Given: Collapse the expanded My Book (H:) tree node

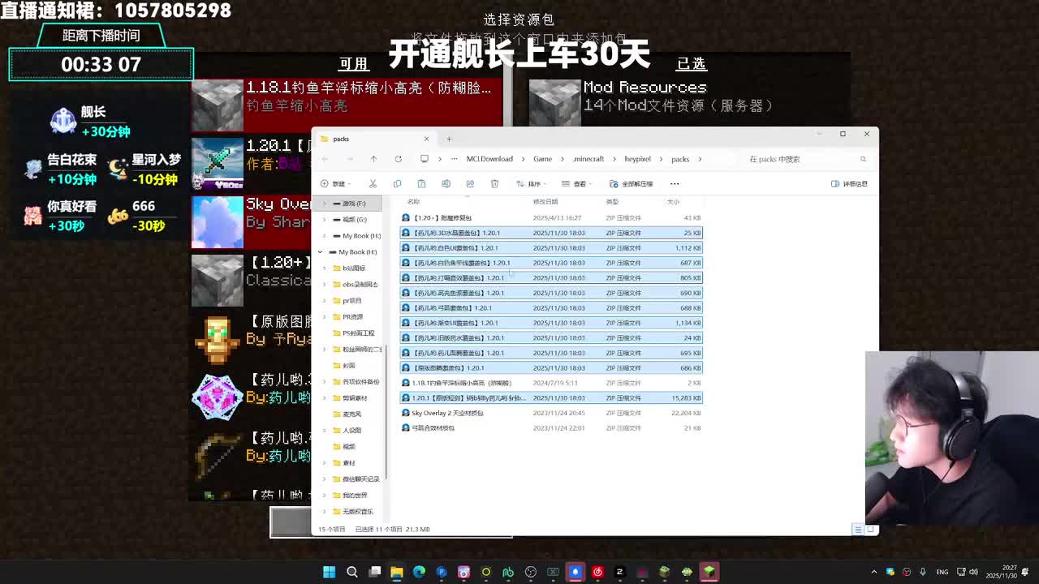Looking at the screenshot, I should 321,251.
